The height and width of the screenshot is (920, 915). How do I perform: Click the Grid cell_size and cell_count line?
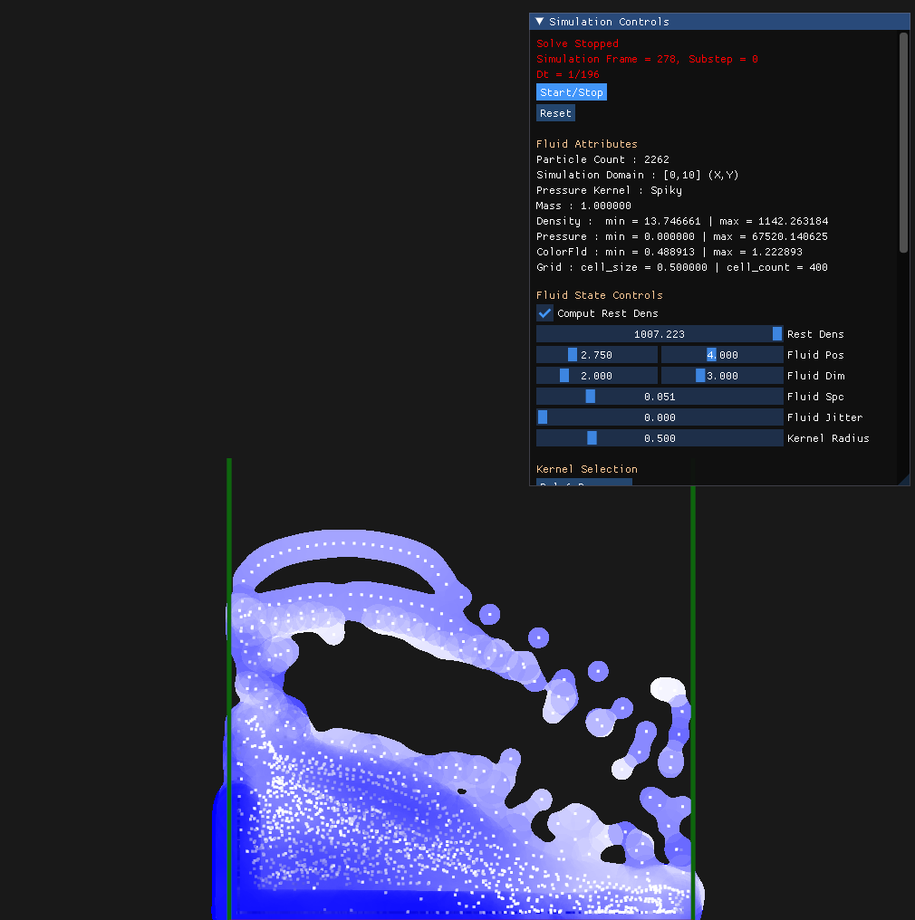(x=682, y=267)
